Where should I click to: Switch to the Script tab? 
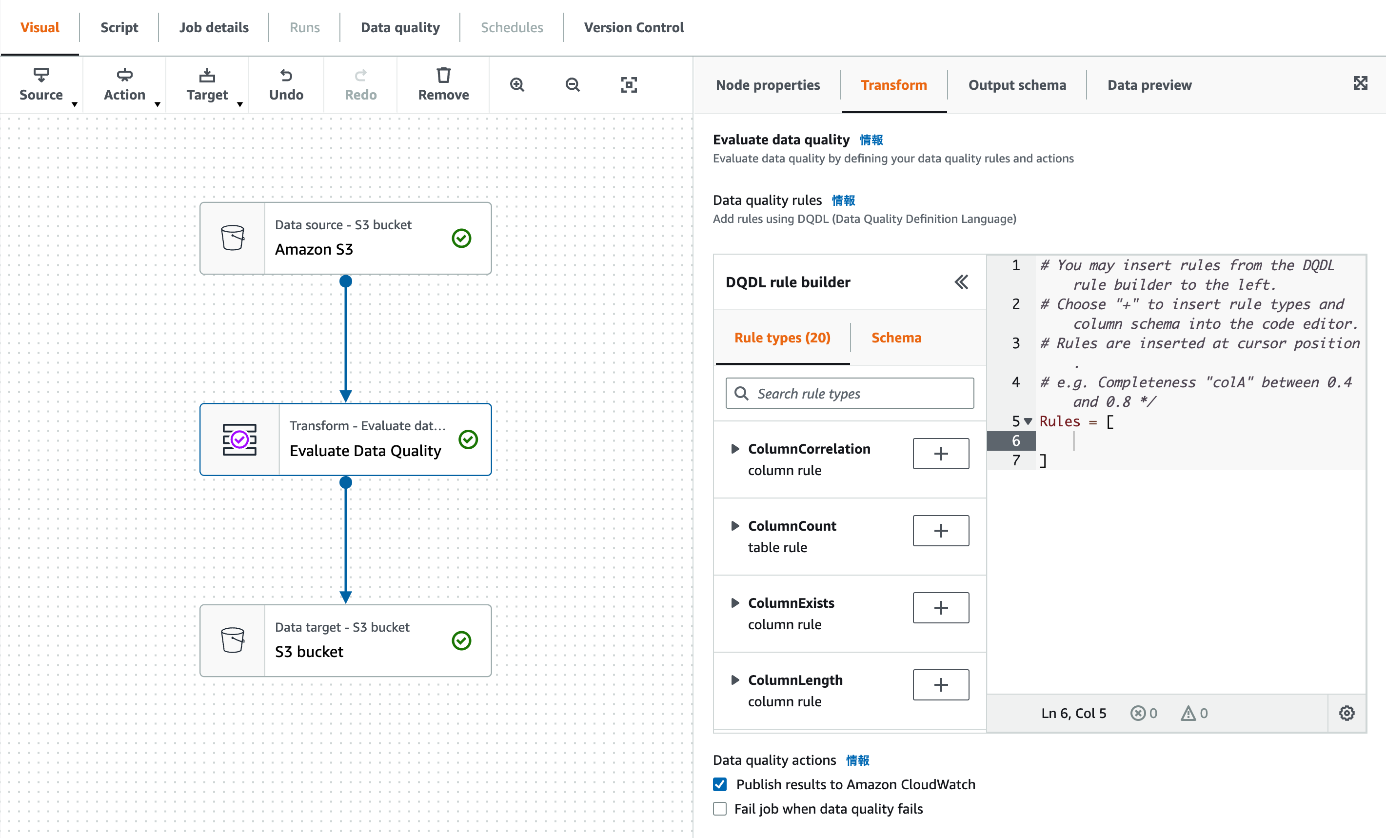[119, 27]
